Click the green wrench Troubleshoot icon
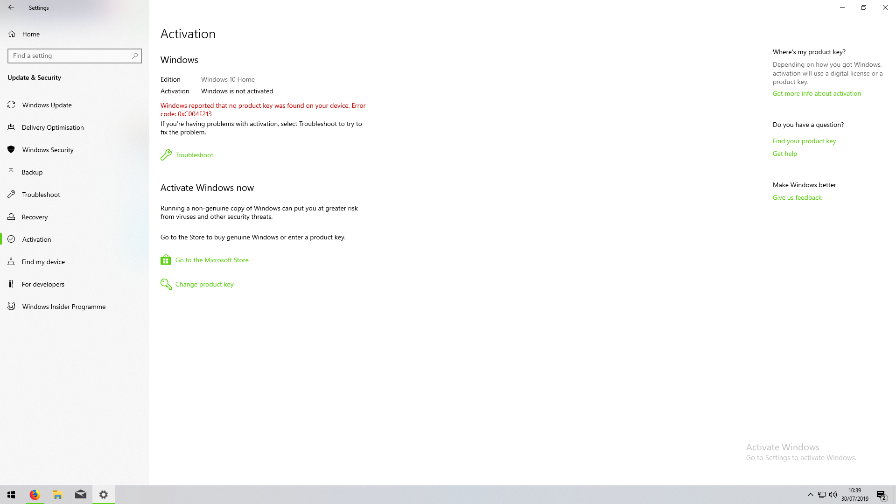This screenshot has height=504, width=896. point(166,155)
